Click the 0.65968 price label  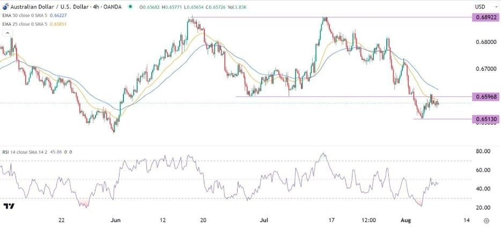pos(485,97)
